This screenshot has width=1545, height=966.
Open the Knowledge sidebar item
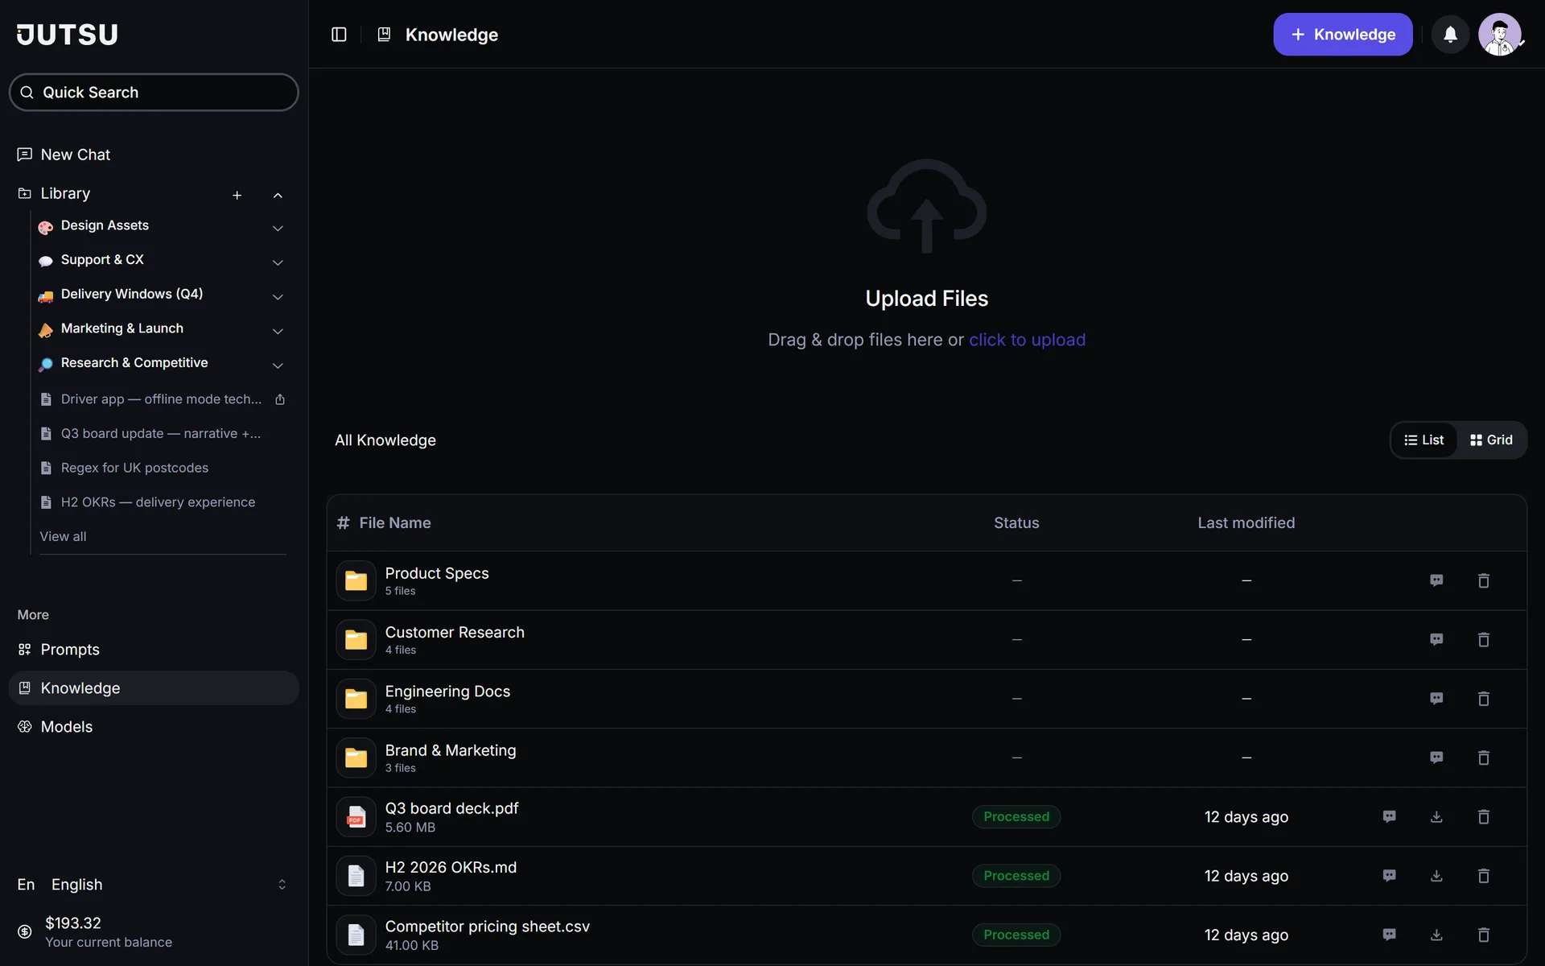click(x=153, y=688)
